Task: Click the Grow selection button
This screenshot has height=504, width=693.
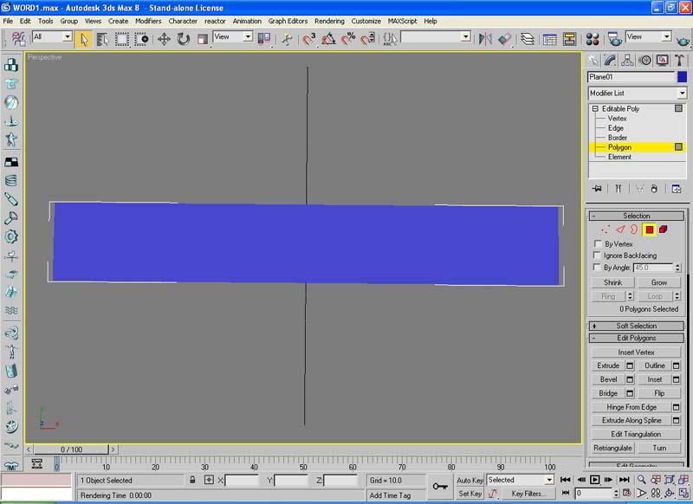Action: click(x=658, y=282)
